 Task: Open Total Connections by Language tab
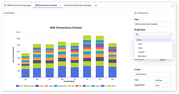77,5
